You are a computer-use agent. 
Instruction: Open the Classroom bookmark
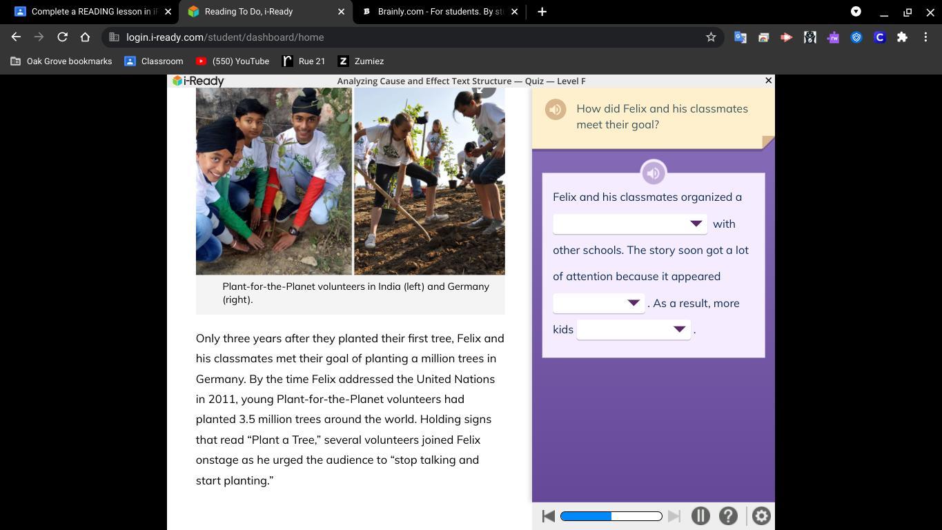pyautogui.click(x=153, y=61)
